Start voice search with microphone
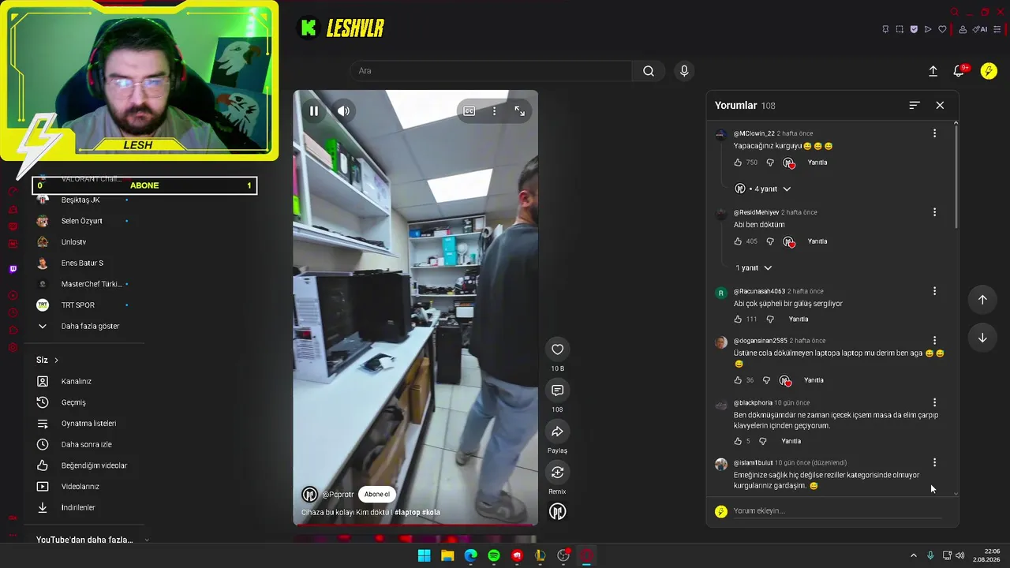1010x568 pixels. click(684, 71)
